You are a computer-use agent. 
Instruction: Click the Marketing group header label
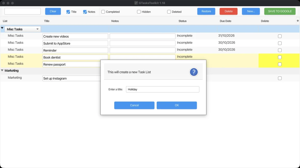coord(11,71)
